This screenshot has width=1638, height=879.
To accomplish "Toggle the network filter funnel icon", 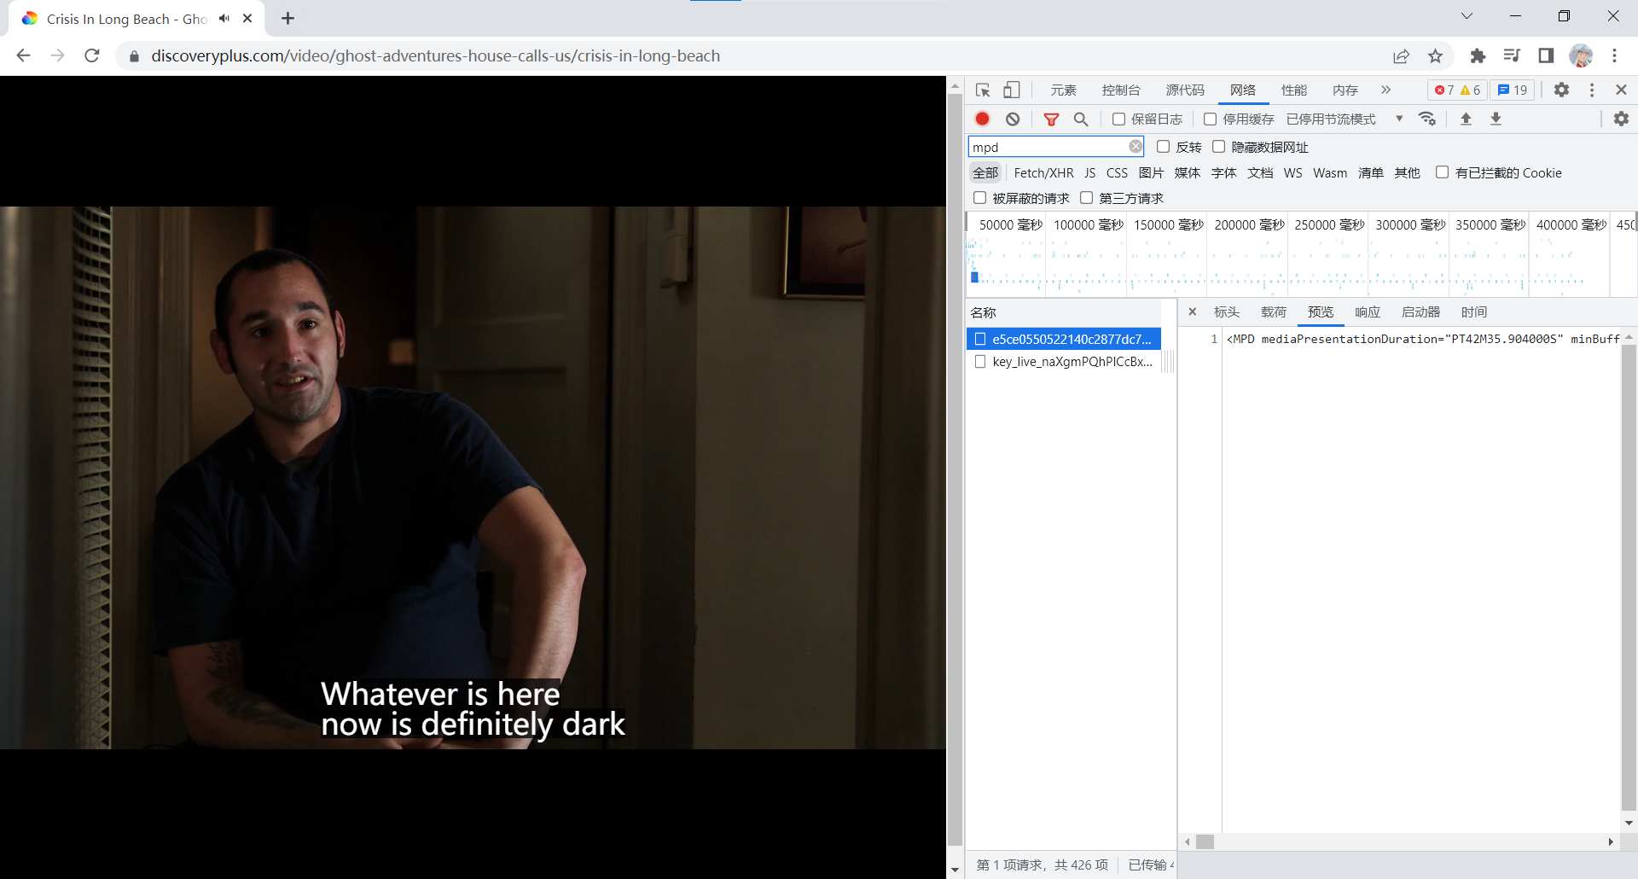I will point(1051,119).
